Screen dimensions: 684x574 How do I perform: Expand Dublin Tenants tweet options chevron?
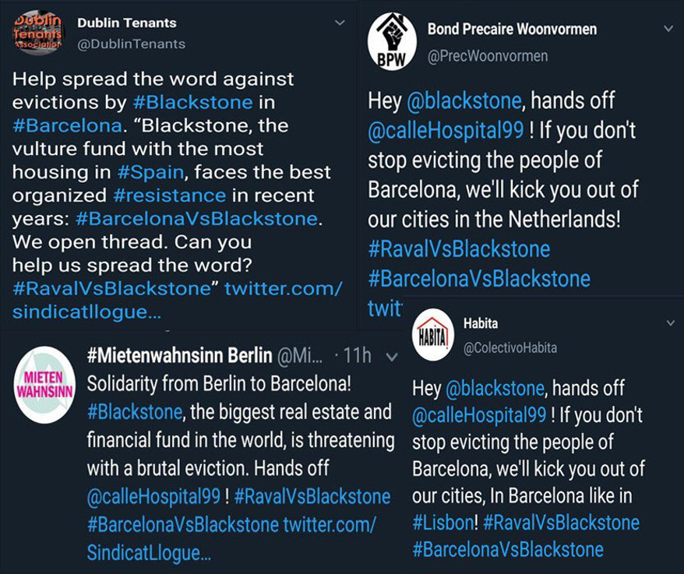[340, 23]
